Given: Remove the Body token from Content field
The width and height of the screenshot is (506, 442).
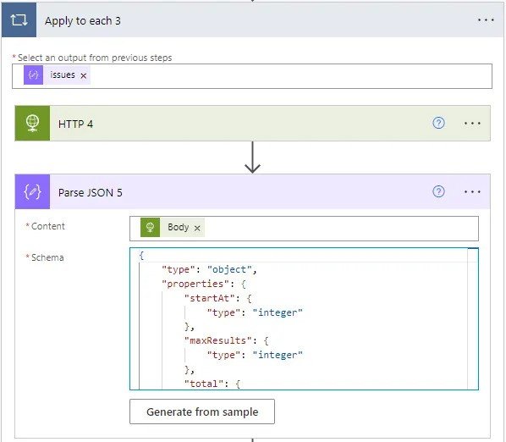Looking at the screenshot, I should pyautogui.click(x=197, y=229).
